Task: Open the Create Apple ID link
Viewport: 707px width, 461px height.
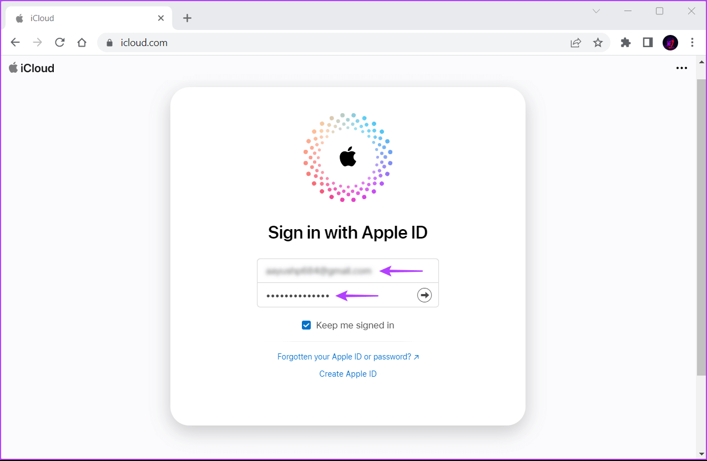Action: [x=348, y=374]
